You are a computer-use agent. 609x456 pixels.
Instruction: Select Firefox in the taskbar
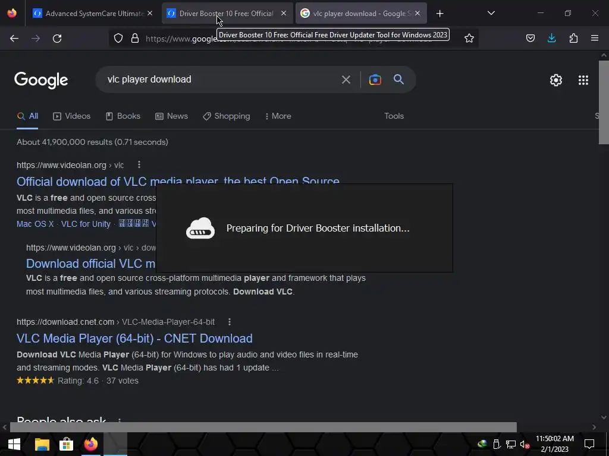[91, 444]
